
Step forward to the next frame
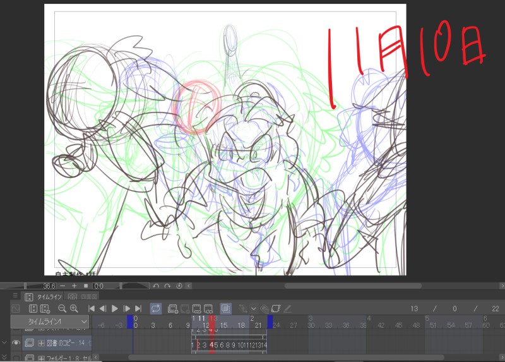tap(127, 309)
